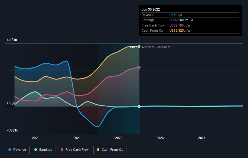
Task: Click the 'Earnings' row label in tooltip
Action: [x=148, y=20]
